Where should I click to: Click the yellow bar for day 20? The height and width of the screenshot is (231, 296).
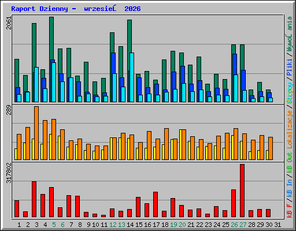(x=180, y=144)
